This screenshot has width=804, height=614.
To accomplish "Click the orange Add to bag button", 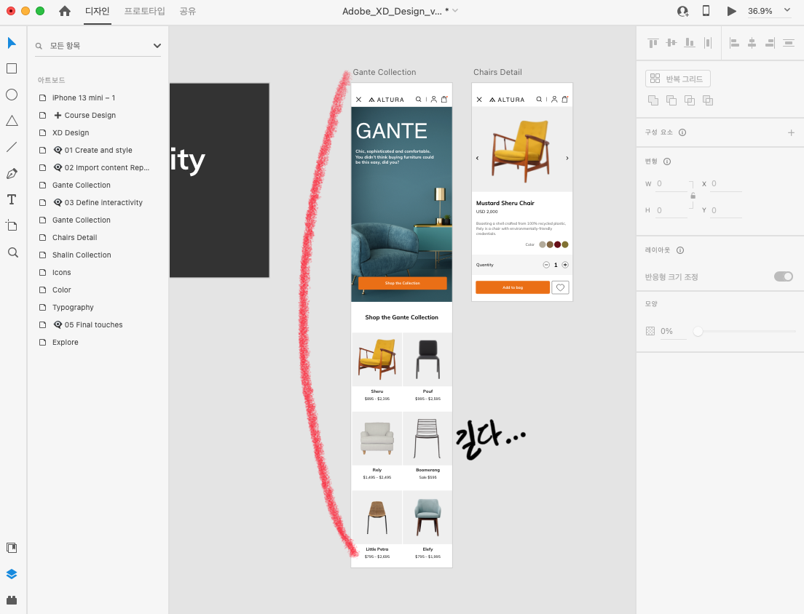I will [513, 287].
